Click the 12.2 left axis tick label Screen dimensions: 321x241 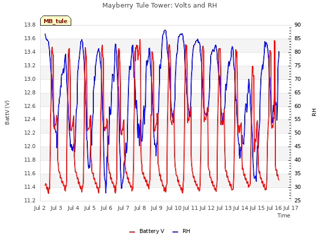[x=30, y=133]
